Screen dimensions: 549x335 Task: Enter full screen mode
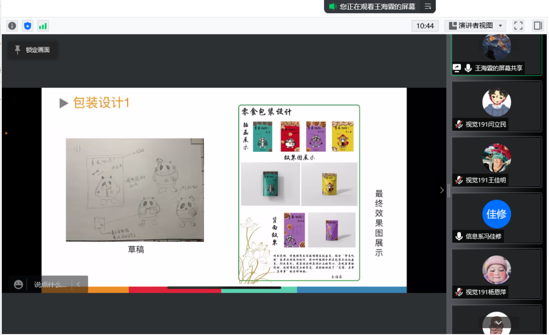click(518, 26)
